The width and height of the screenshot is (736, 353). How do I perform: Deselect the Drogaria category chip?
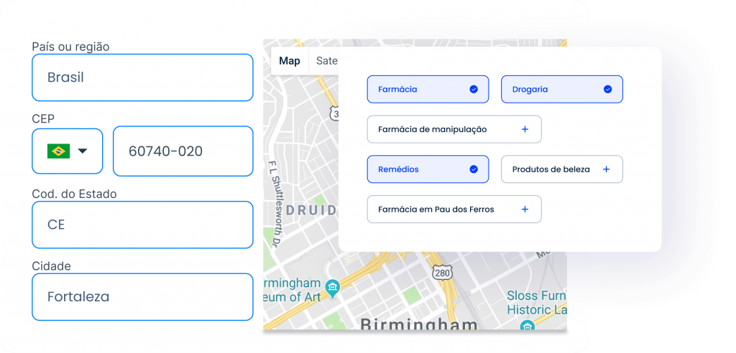561,90
